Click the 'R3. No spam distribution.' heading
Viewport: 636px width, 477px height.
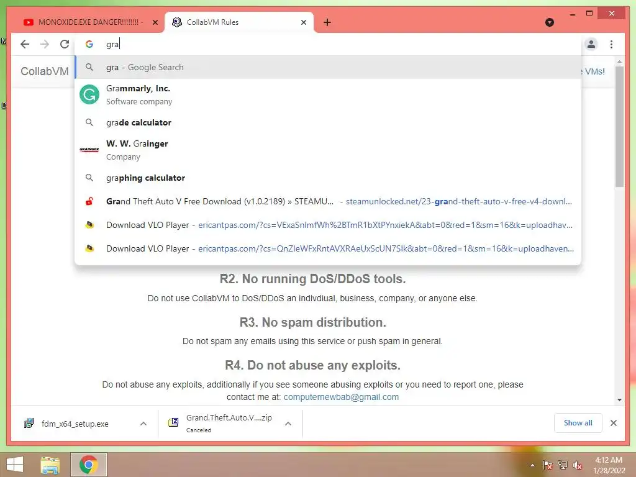click(313, 322)
